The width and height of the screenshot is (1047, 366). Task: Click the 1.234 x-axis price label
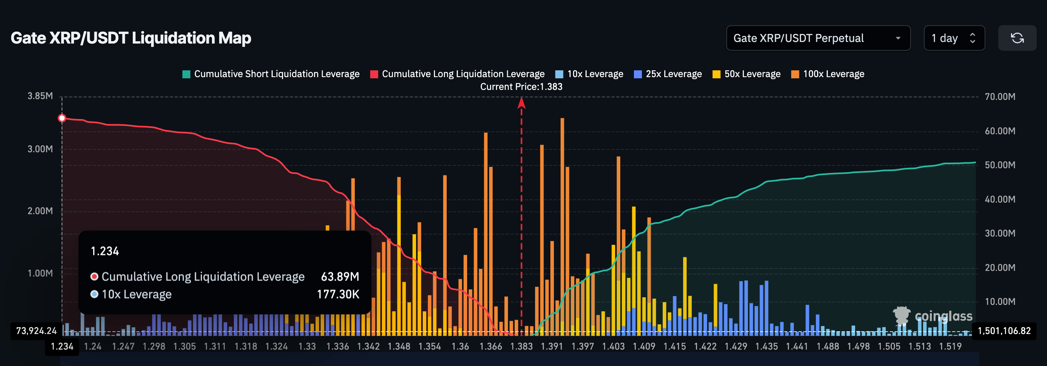point(62,346)
